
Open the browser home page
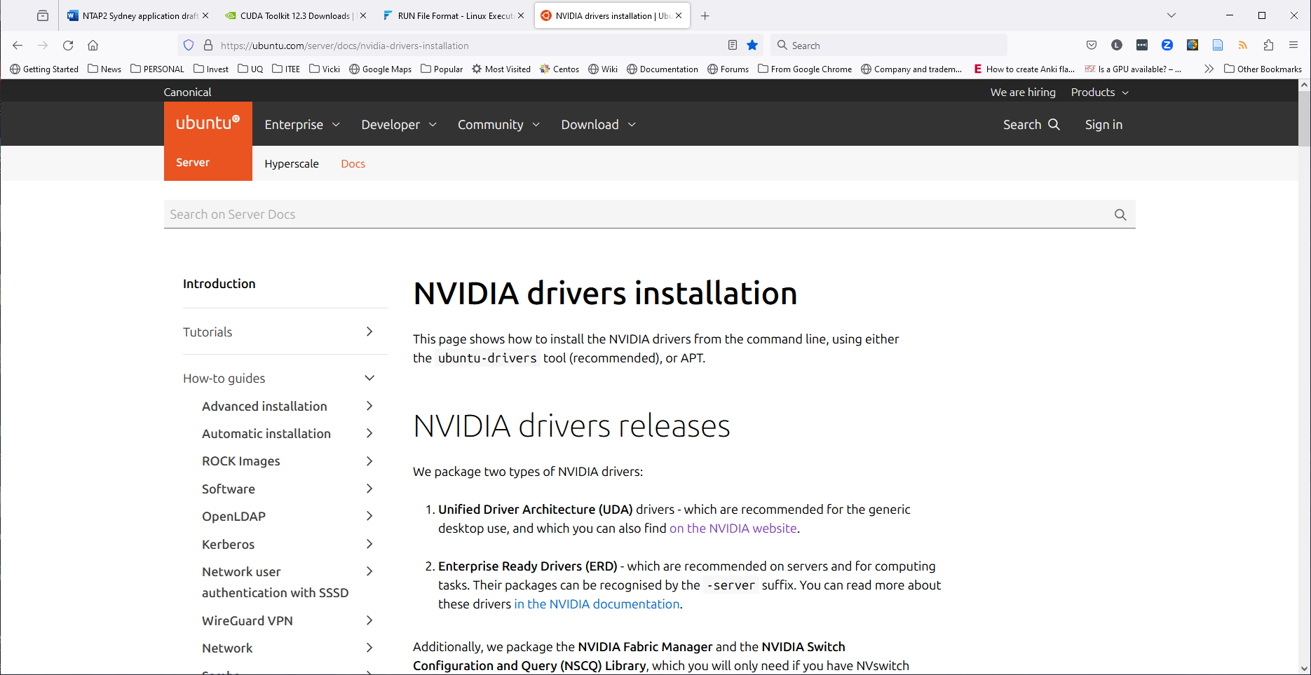point(93,46)
